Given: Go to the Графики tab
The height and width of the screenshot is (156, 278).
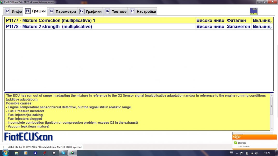Looking at the screenshot, I should [90, 11].
